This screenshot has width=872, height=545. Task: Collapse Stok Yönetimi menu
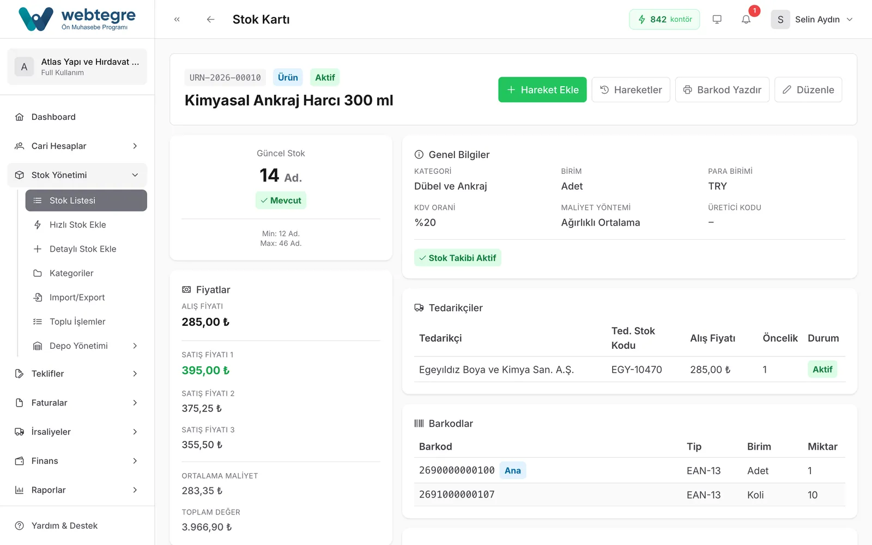click(x=77, y=175)
